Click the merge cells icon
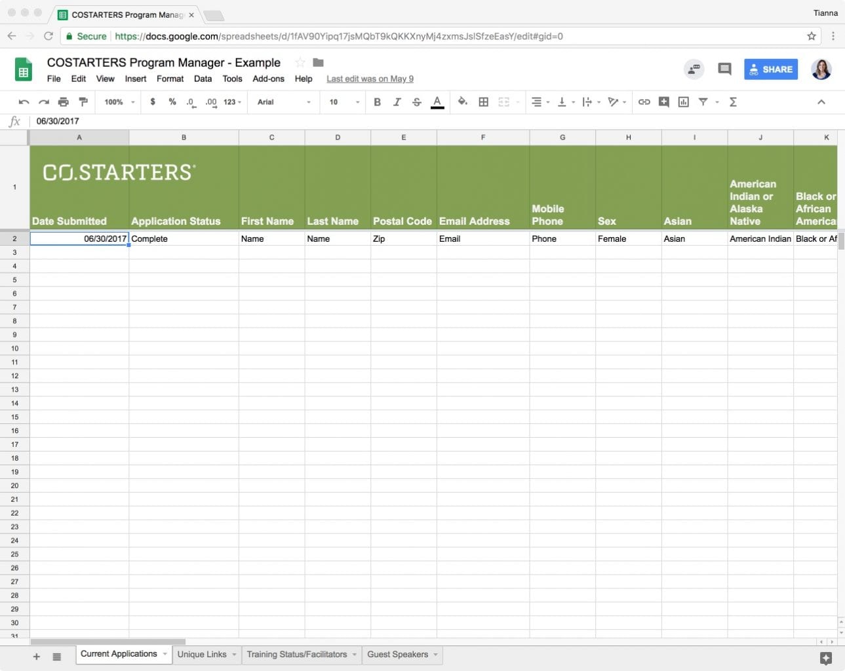This screenshot has width=845, height=671. (503, 102)
